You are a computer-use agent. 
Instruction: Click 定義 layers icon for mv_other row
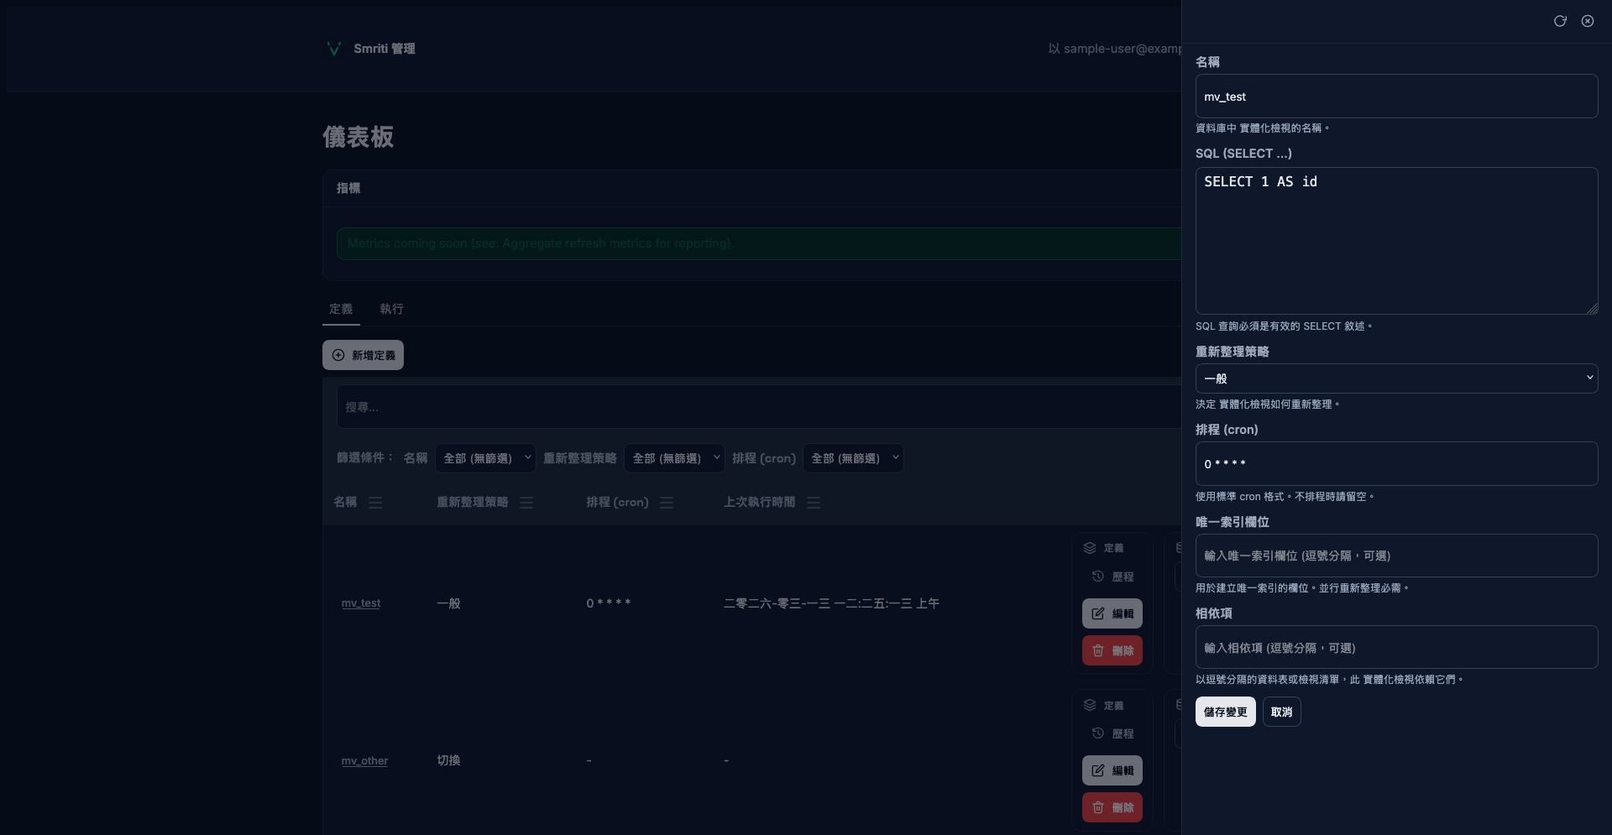[1090, 705]
